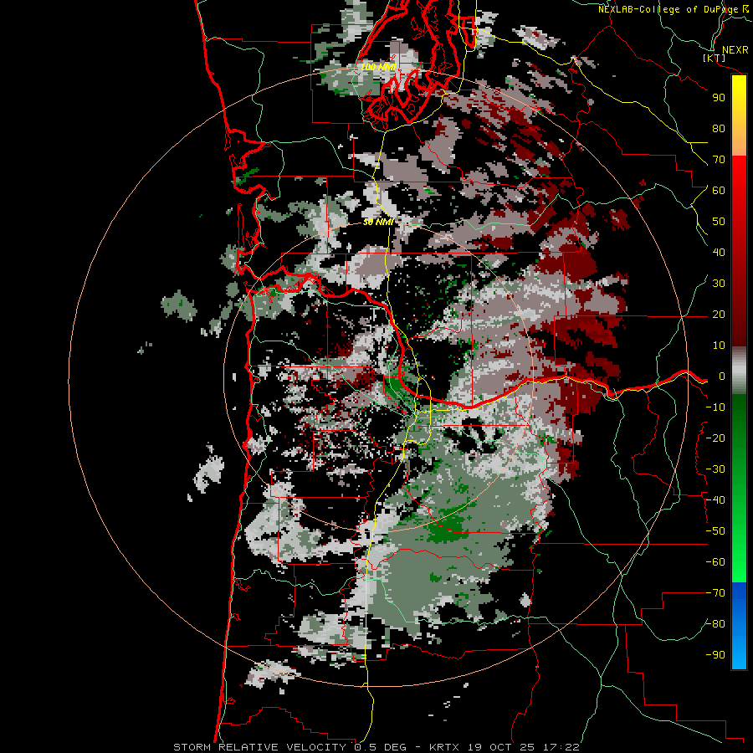
Task: Click the -30 value on velocity scale
Action: tap(715, 469)
